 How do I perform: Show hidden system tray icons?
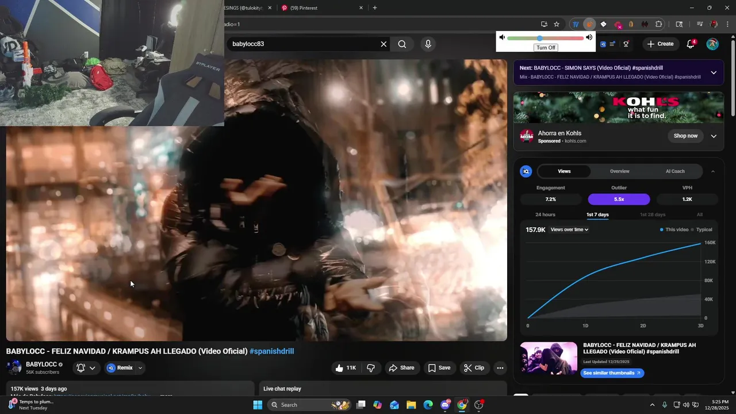point(652,405)
